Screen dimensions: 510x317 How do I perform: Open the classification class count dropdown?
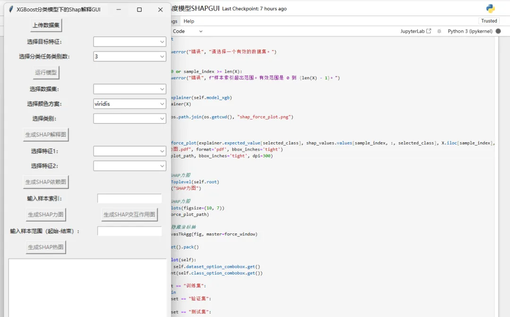coord(162,56)
